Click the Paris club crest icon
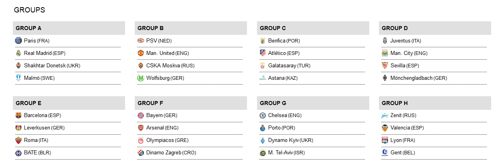The width and height of the screenshot is (504, 168). coord(18,40)
